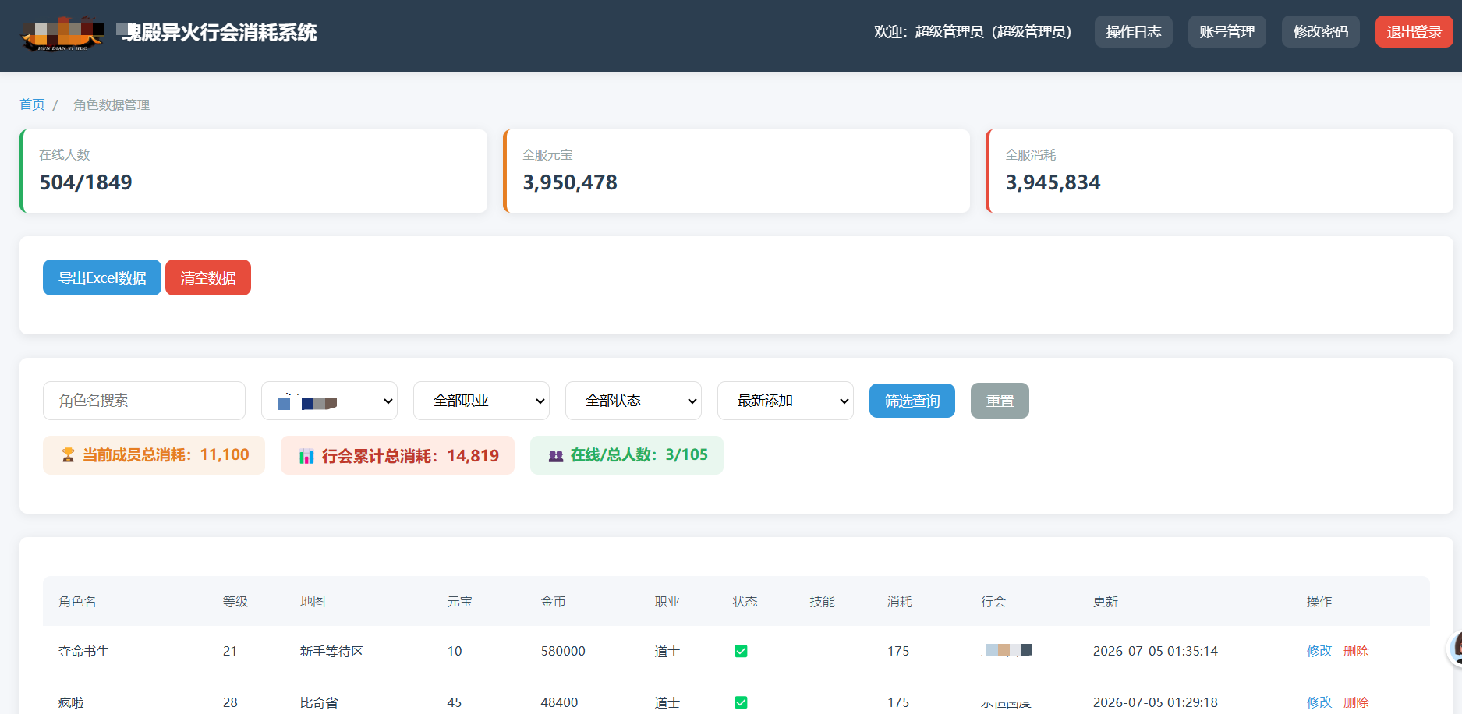1462x714 pixels.
Task: Click the 行会 column header
Action: 993,601
